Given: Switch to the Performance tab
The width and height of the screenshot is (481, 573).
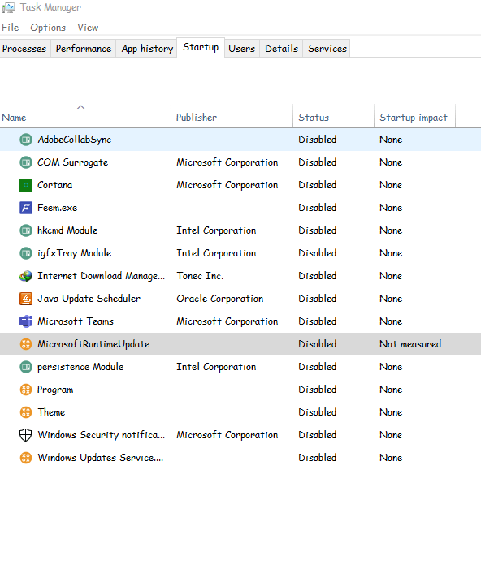Looking at the screenshot, I should [x=84, y=48].
